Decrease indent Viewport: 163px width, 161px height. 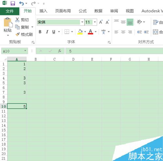click(x=140, y=32)
